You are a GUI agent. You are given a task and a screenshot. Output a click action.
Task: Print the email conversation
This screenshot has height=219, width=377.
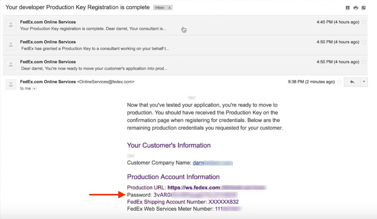[x=356, y=8]
